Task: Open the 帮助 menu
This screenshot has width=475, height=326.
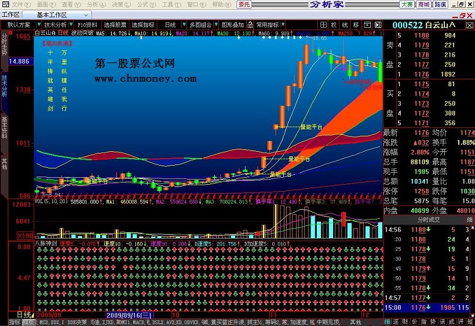Action: coord(221,5)
